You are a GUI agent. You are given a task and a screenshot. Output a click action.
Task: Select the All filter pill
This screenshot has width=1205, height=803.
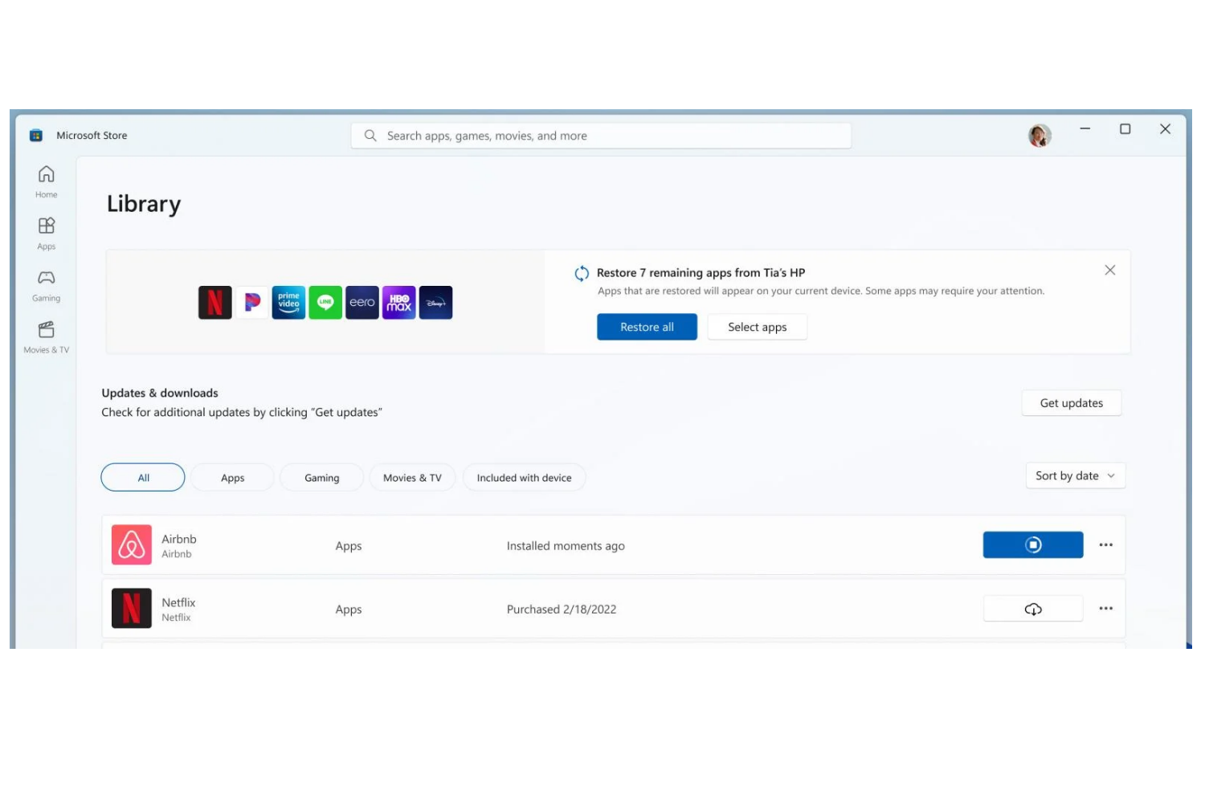[x=142, y=477]
